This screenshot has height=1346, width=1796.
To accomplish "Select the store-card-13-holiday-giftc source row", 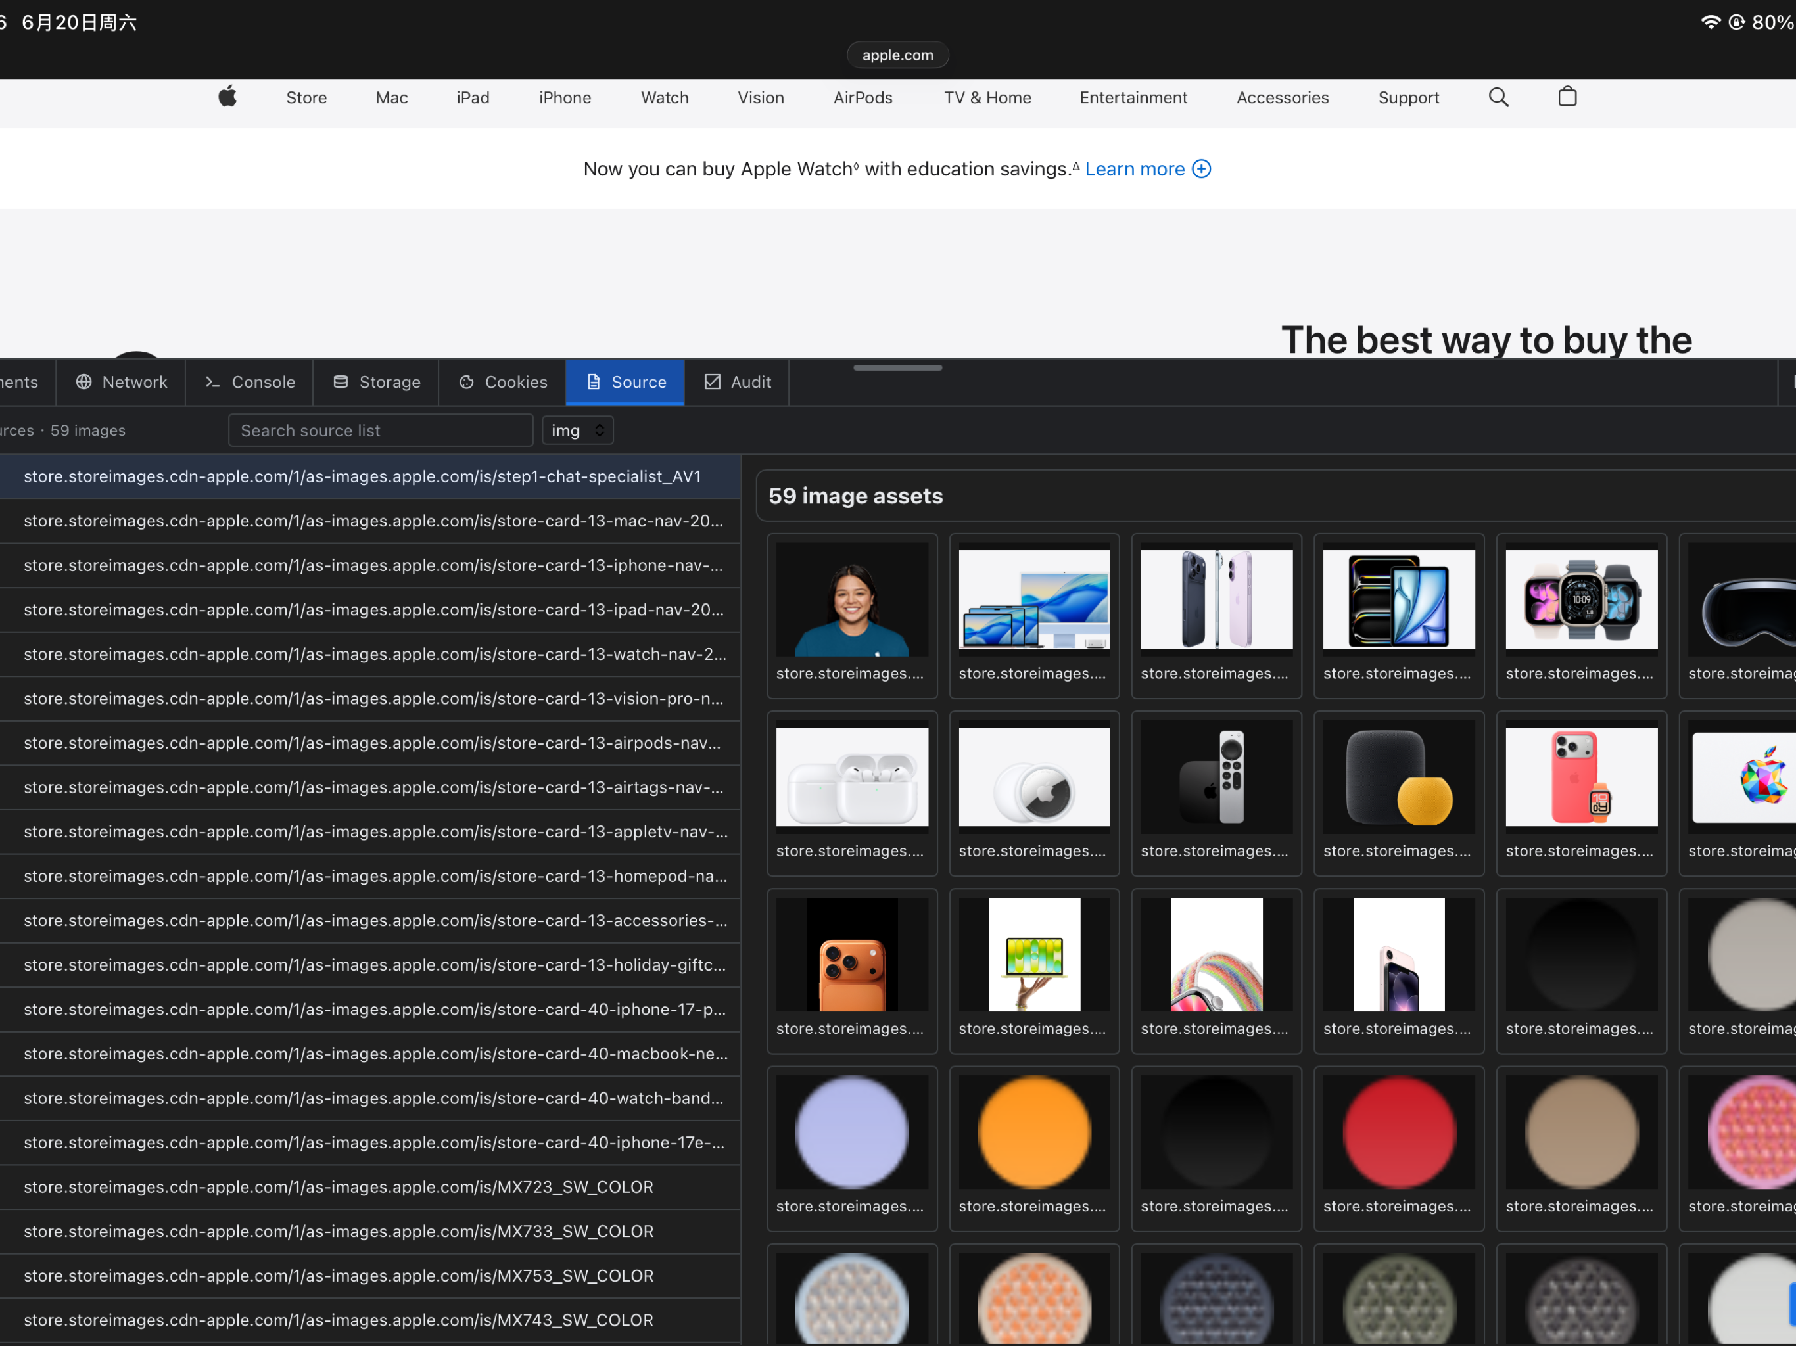I will click(370, 965).
